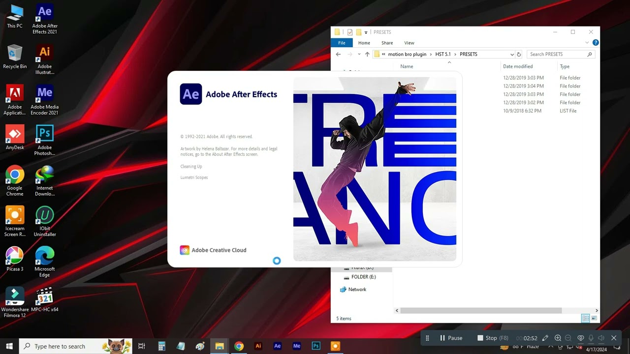Select the Recycle Bin desktop icon
Viewport: 630px width, 354px height.
point(15,57)
